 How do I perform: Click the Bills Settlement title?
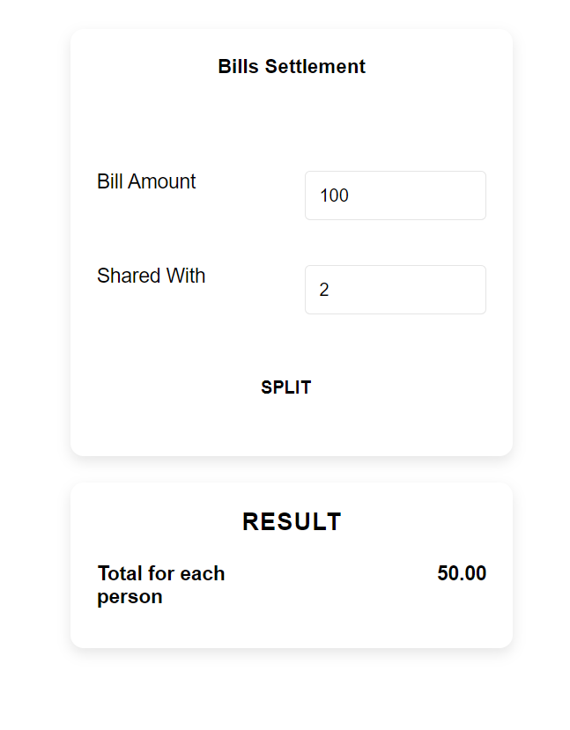click(292, 66)
